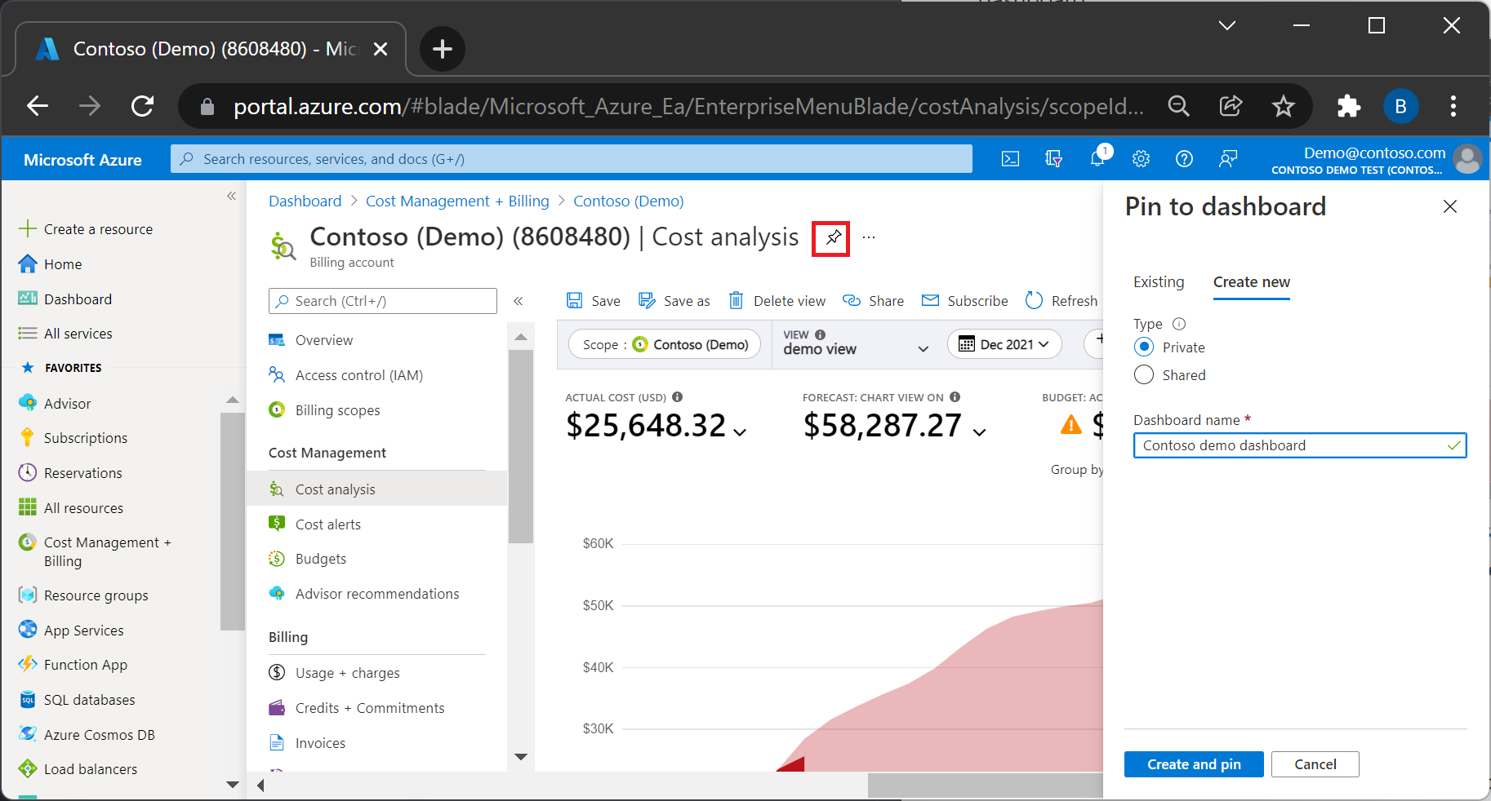
Task: Click the Cost Management + Billing breadcrumb
Action: [x=456, y=201]
